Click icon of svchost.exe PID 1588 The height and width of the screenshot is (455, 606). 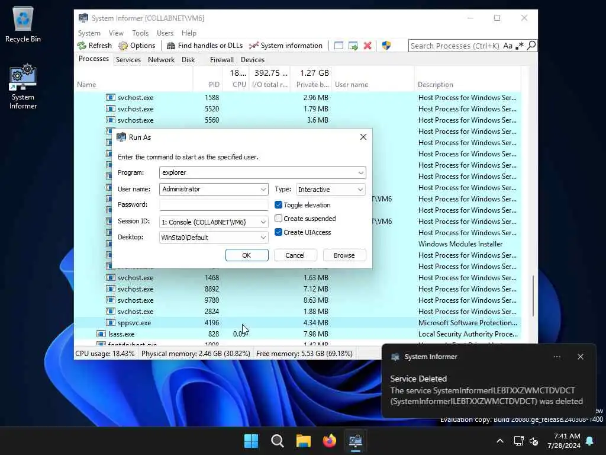[111, 98]
